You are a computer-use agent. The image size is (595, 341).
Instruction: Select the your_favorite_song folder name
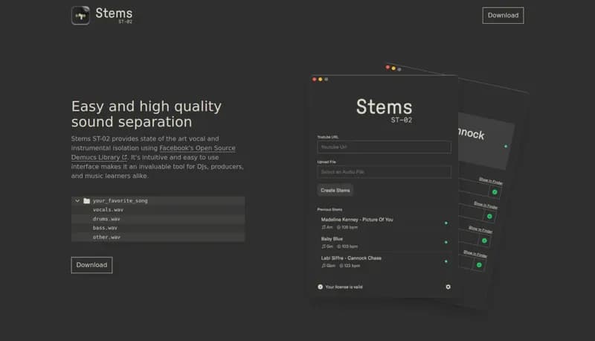pos(120,200)
